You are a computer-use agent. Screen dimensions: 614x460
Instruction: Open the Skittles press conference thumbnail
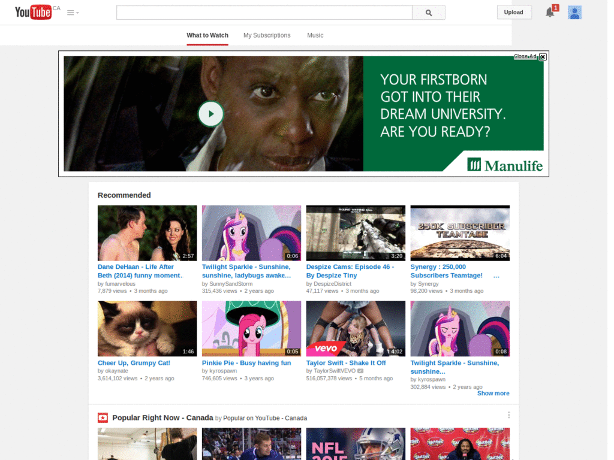(x=460, y=444)
